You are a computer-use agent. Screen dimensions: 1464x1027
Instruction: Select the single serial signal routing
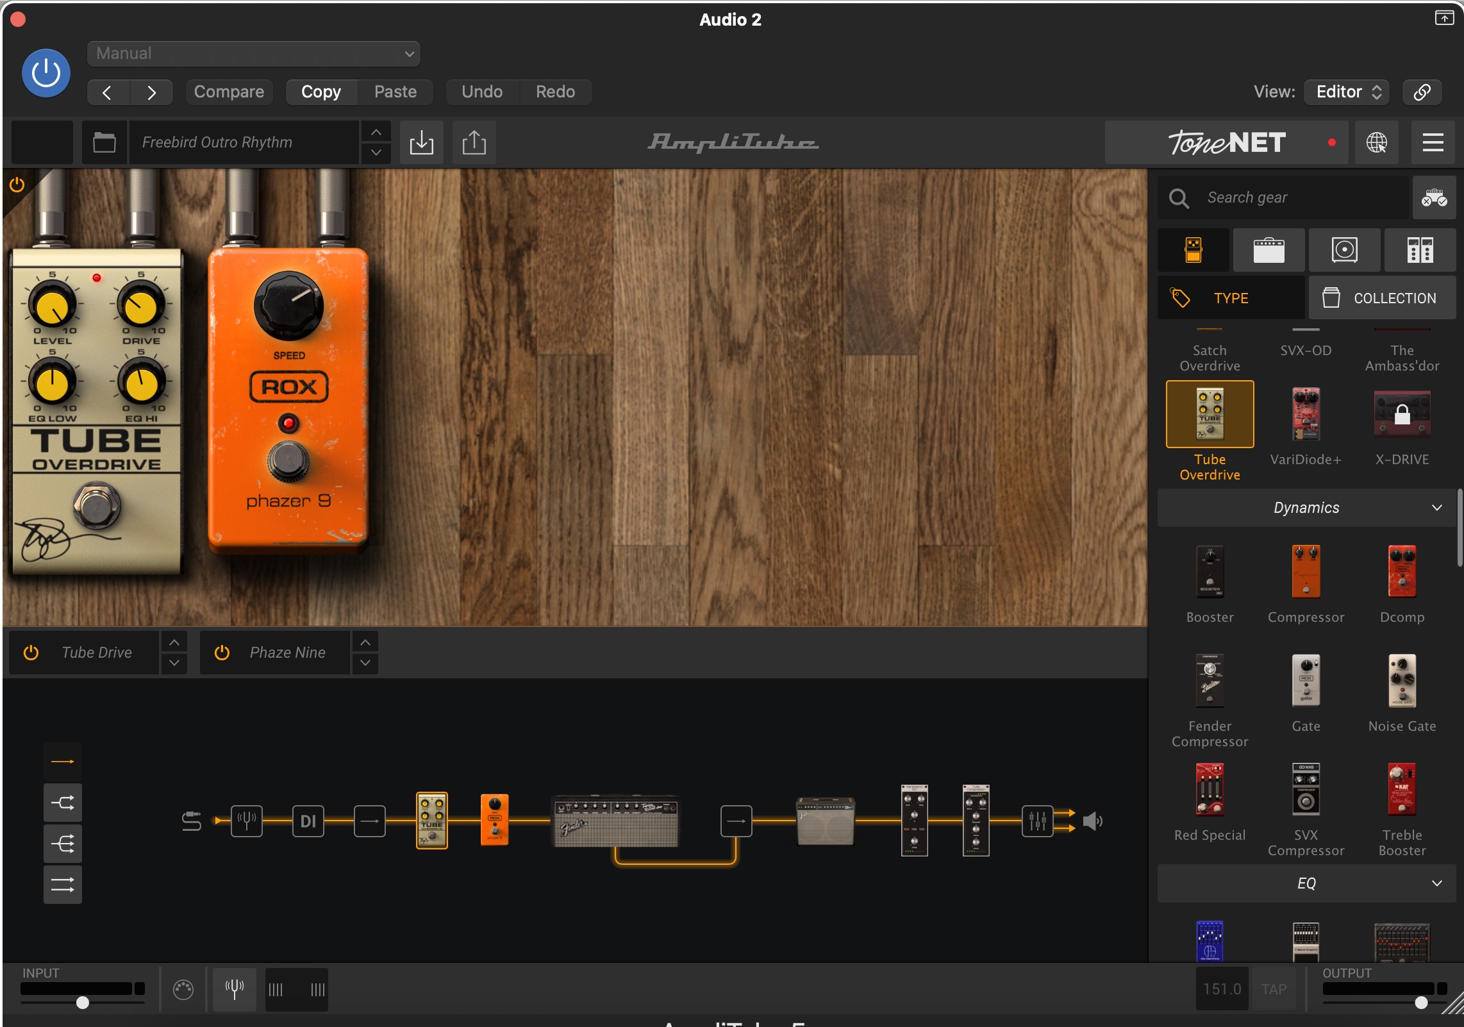(63, 762)
